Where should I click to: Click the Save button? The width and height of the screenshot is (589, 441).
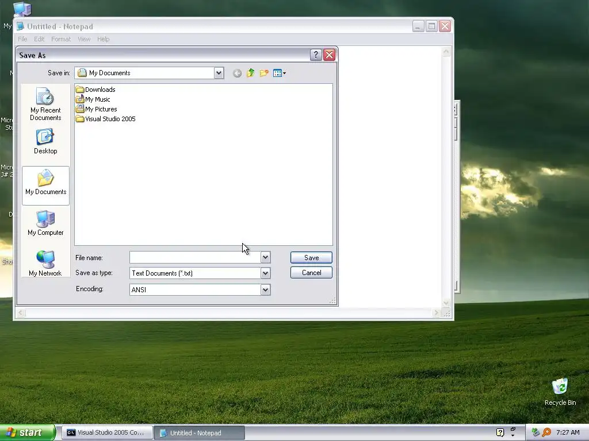point(311,258)
